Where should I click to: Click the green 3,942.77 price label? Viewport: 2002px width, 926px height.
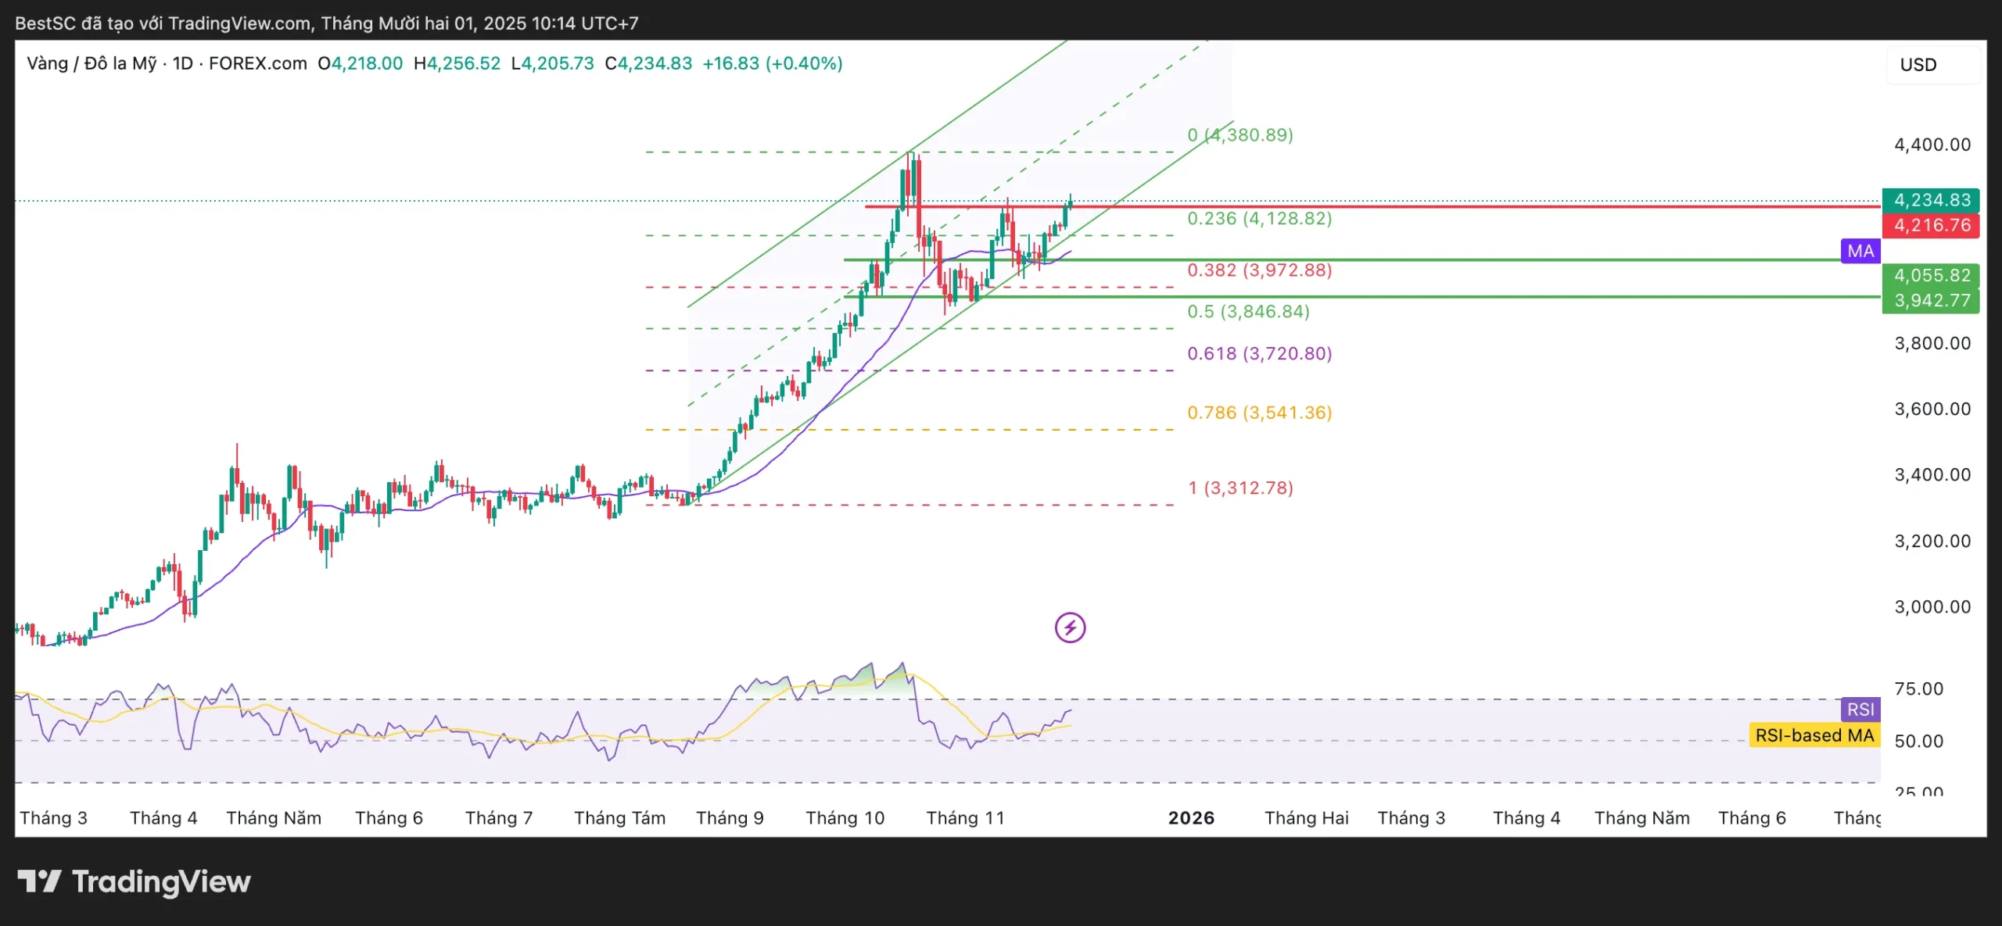point(1930,300)
